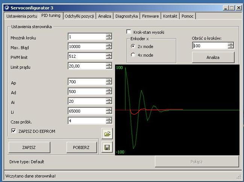Increase Obróć o kroków with up arrow
The width and height of the screenshot is (244, 182).
(x=230, y=44)
